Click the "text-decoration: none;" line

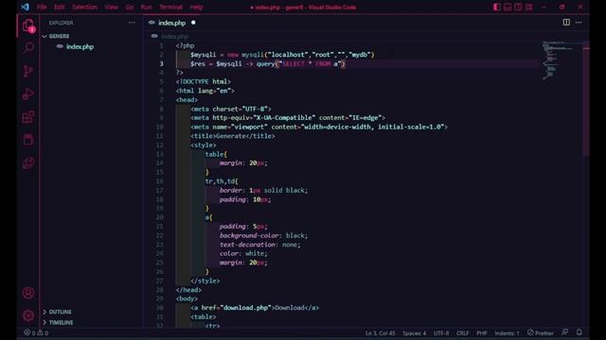pos(259,245)
